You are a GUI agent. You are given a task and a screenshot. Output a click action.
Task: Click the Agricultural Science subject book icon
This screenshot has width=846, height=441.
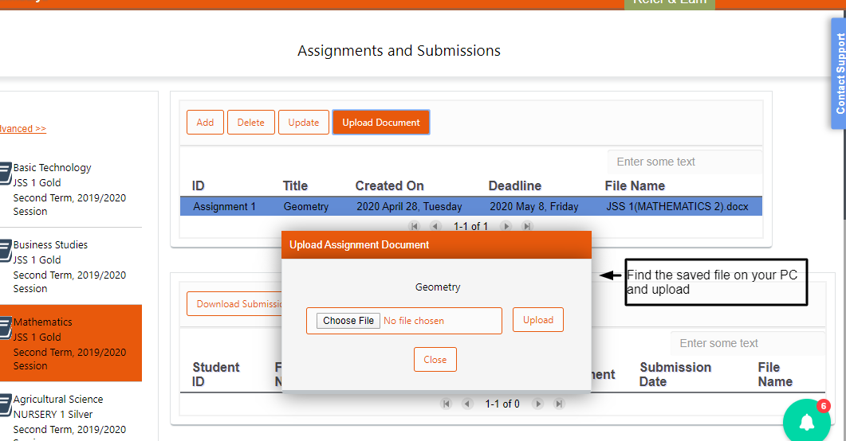click(6, 405)
